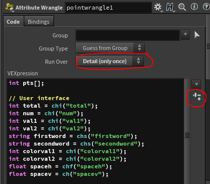Click the line 'int total = chi("total");'
210x184 pixels.
click(x=54, y=106)
